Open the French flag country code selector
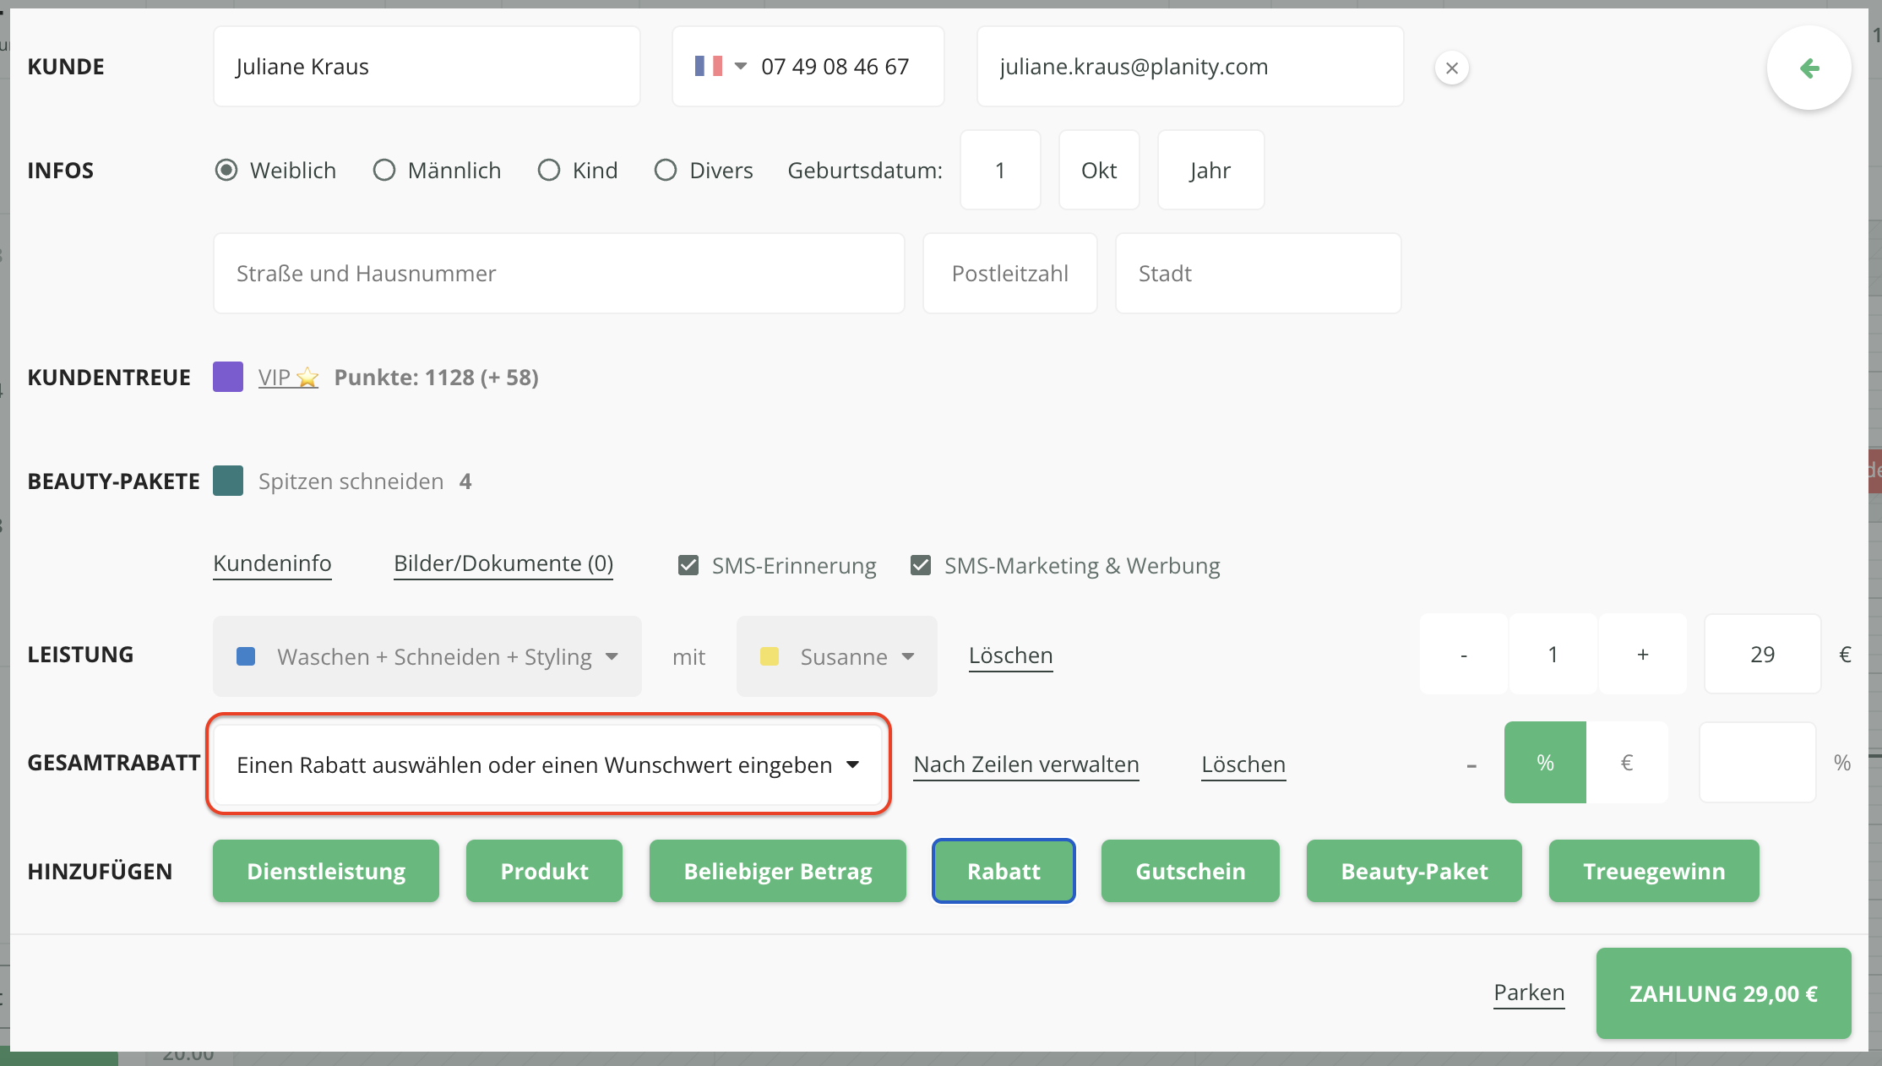The image size is (1882, 1066). pos(721,67)
